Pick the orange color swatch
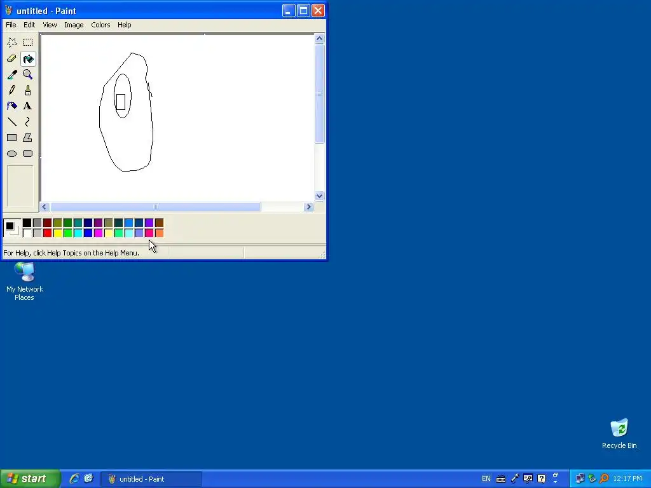Viewport: 651px width, 488px height. [160, 233]
